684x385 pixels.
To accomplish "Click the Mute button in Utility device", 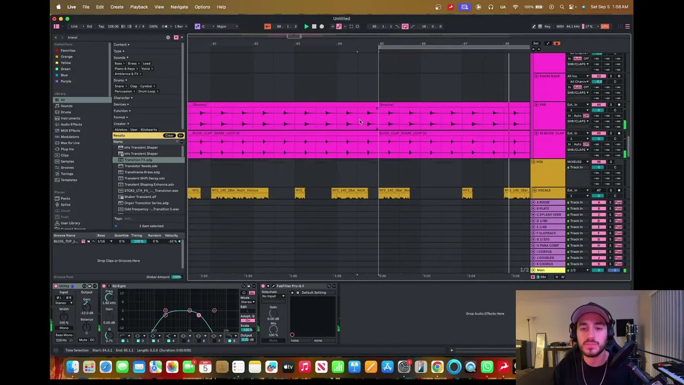I will click(x=83, y=340).
